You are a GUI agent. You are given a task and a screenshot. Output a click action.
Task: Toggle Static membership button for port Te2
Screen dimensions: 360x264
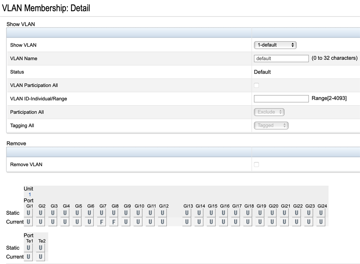click(40, 248)
